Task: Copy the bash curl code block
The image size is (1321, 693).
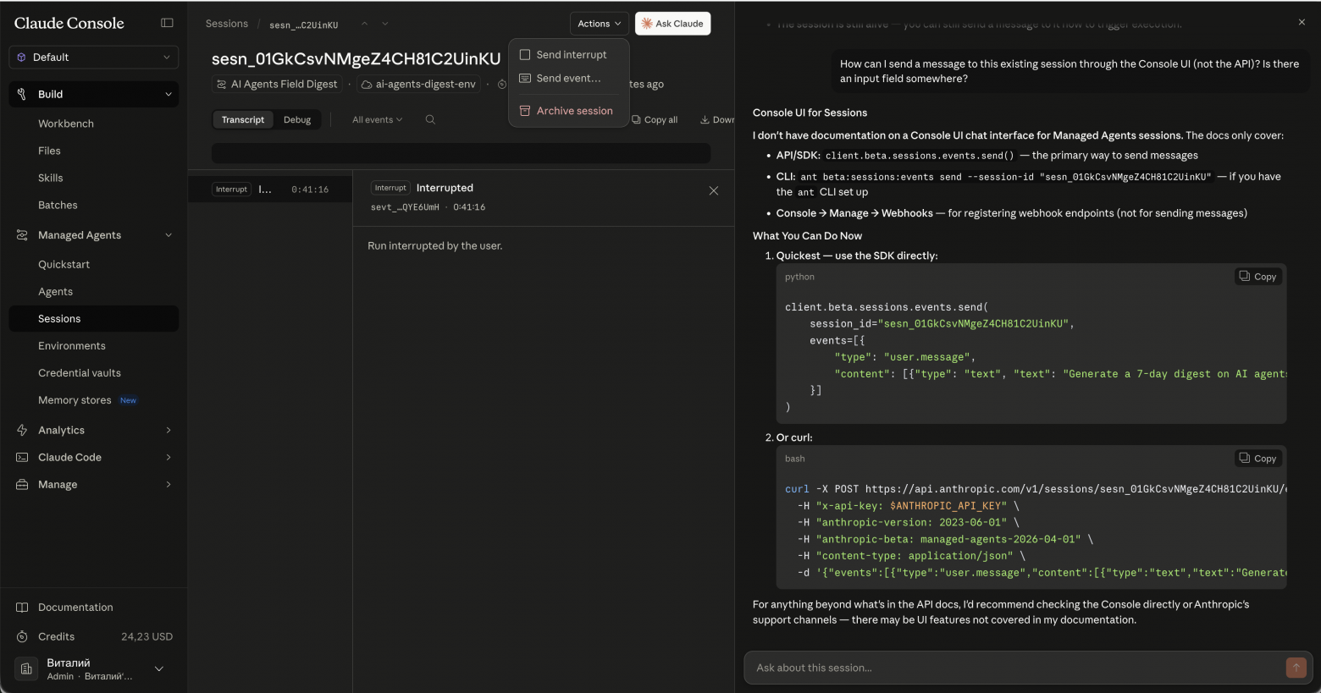Action: point(1258,459)
